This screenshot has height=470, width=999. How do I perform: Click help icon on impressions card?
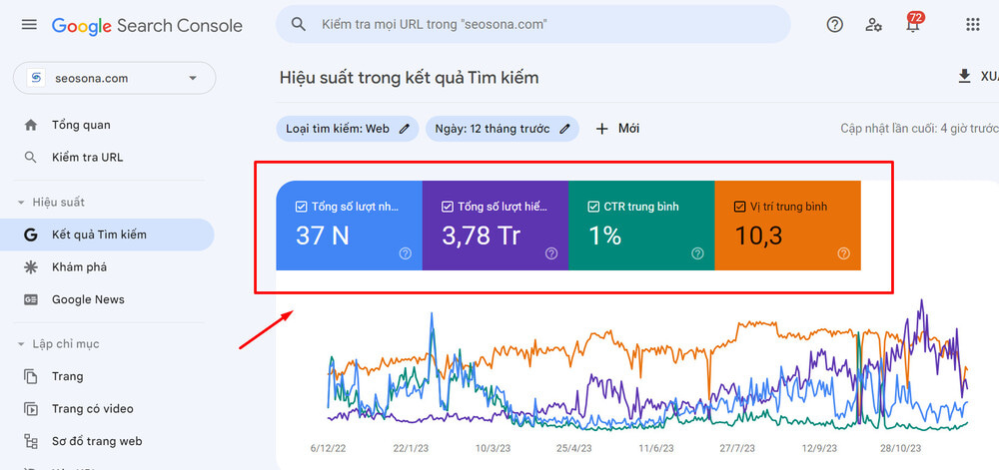[x=551, y=253]
